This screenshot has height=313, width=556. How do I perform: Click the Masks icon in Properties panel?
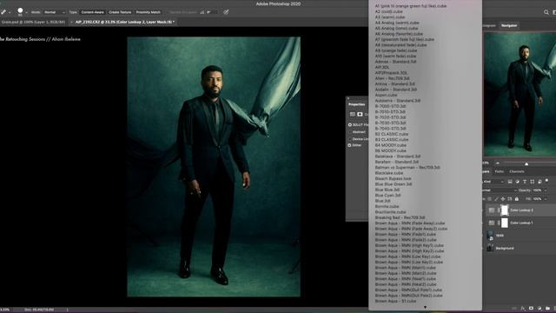(360, 114)
